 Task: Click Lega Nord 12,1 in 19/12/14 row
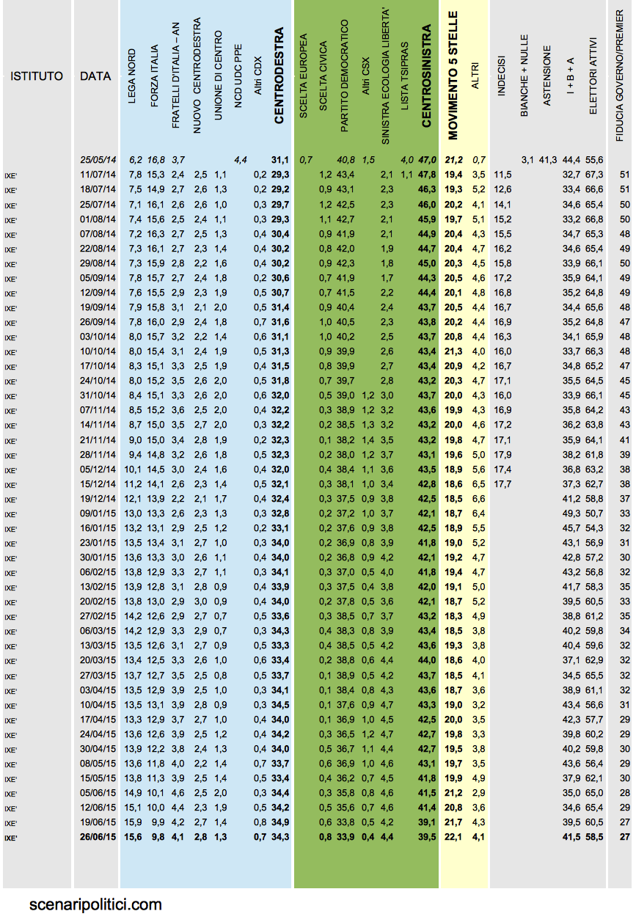pos(134,497)
